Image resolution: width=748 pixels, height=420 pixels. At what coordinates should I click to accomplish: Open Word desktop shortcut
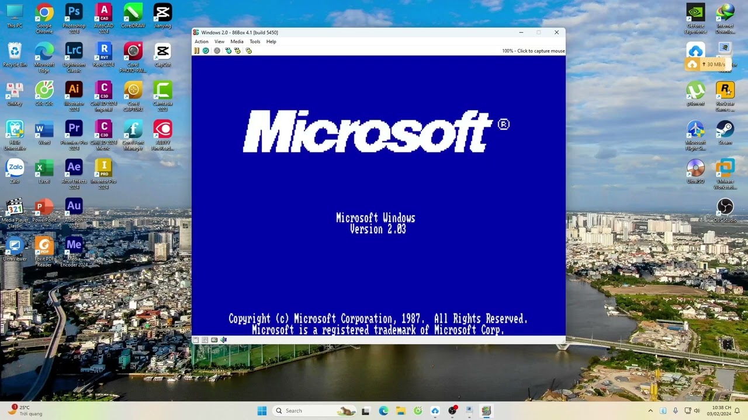pos(44,132)
